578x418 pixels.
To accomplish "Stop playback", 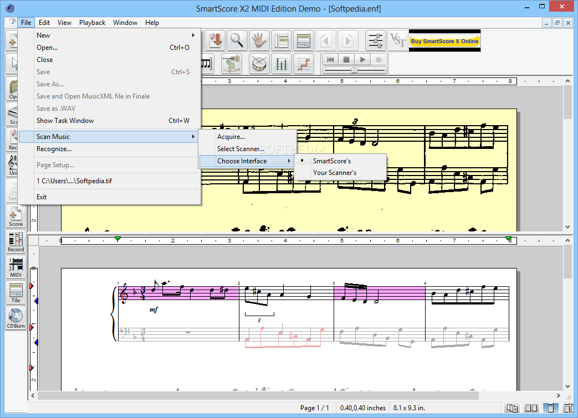I will pos(346,59).
